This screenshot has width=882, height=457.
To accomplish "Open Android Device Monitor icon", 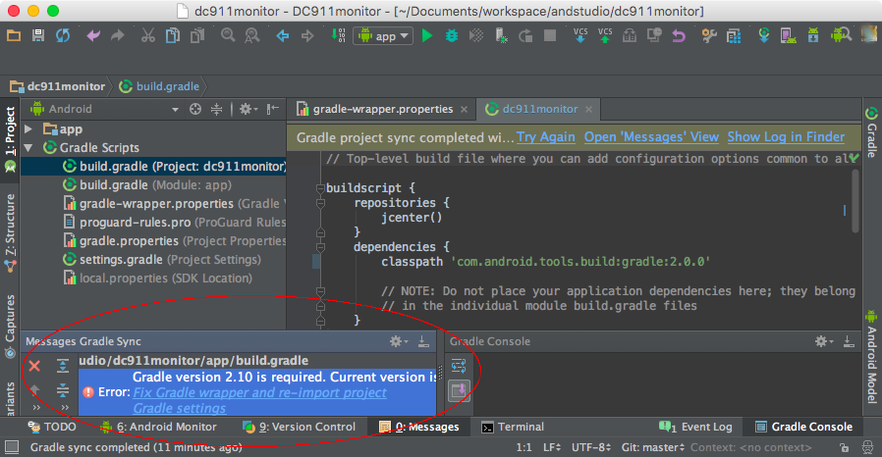I will coord(841,36).
